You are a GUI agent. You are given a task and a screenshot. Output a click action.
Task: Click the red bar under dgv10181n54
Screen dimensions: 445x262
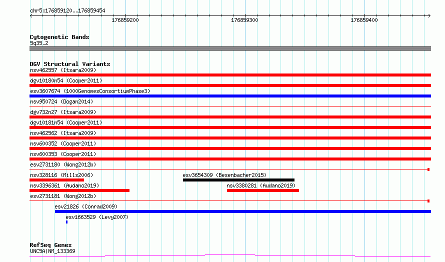pyautogui.click(x=230, y=127)
